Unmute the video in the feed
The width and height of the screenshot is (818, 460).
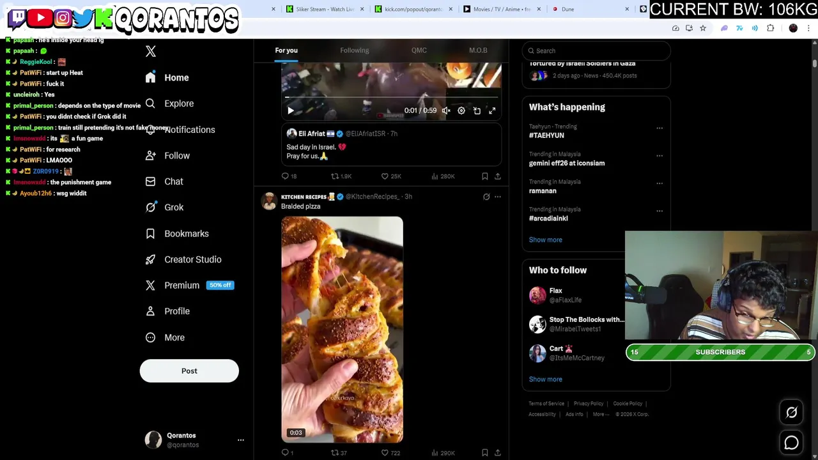click(446, 111)
